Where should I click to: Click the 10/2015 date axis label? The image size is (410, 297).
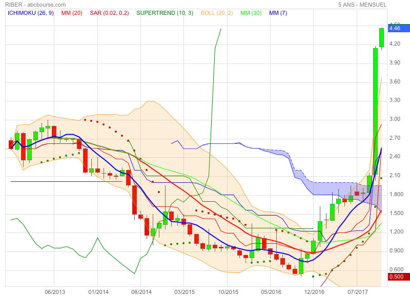[228, 292]
